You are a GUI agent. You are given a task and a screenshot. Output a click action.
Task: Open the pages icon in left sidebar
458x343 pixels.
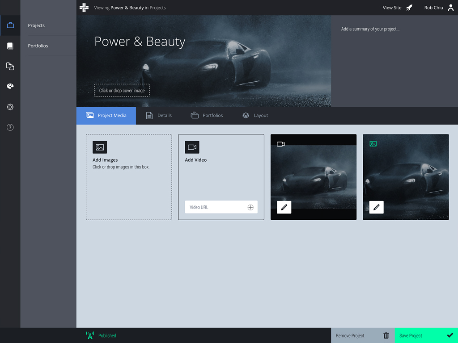[x=10, y=66]
